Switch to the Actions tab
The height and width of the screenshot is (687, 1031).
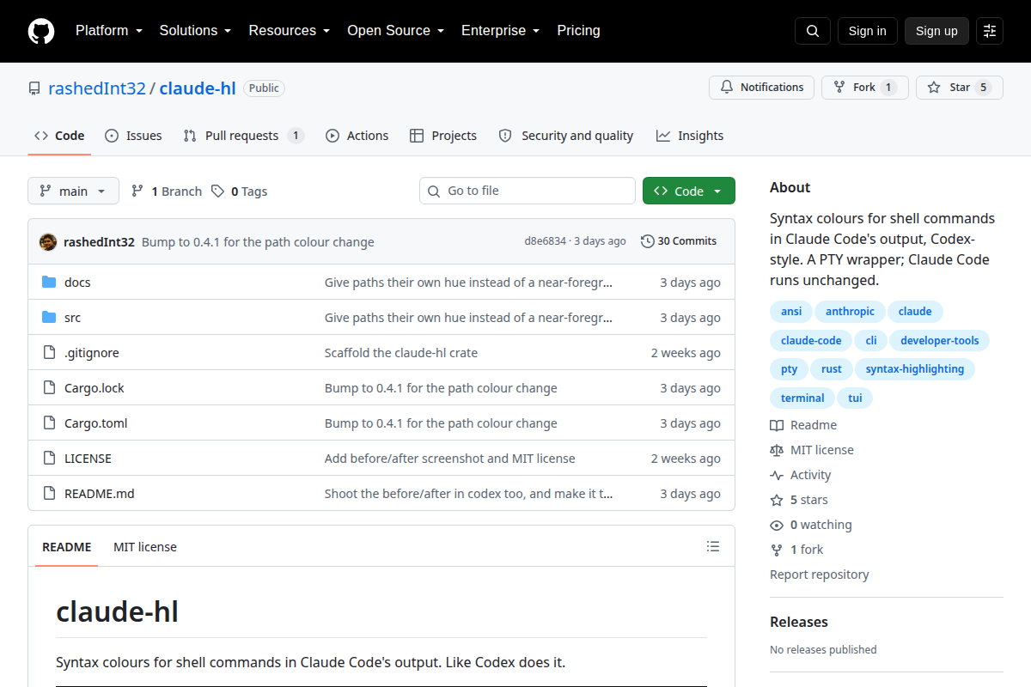(x=357, y=136)
